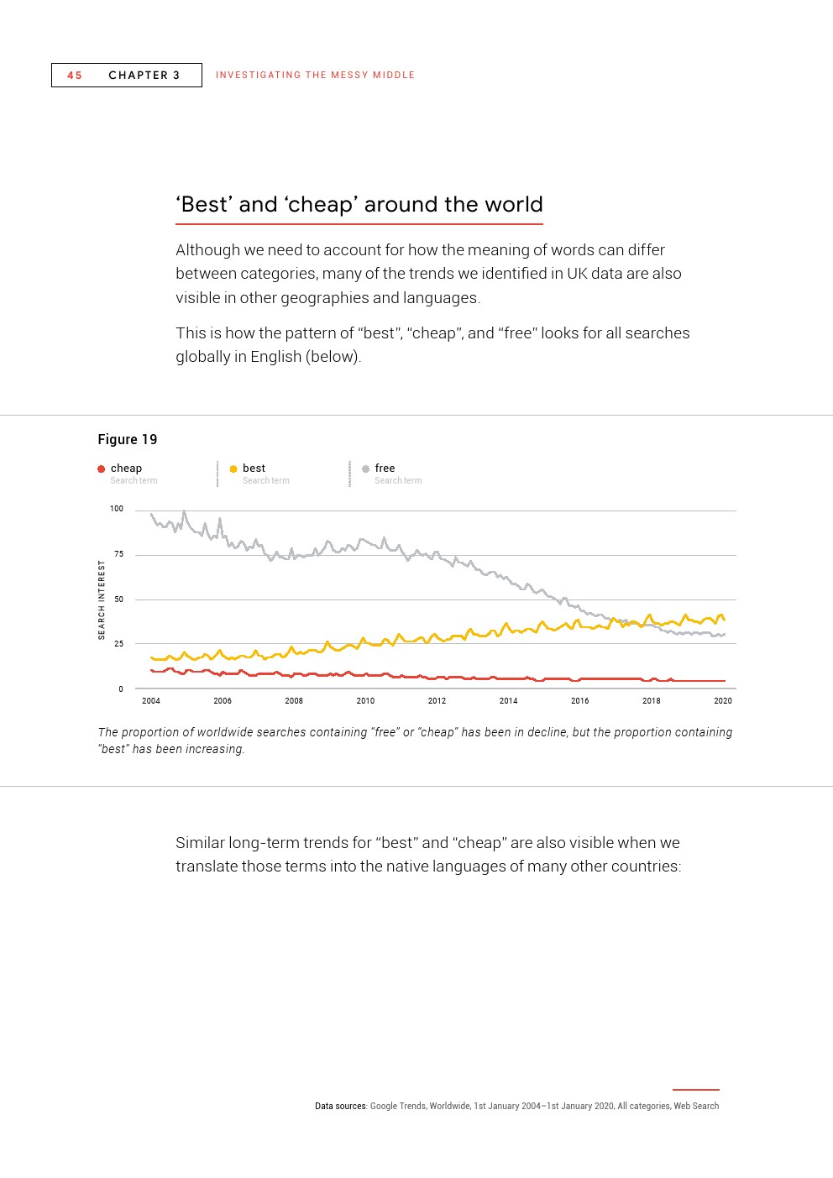Click the heading 'Best and cheap around the world'
The width and height of the screenshot is (833, 1178).
pyautogui.click(x=359, y=205)
